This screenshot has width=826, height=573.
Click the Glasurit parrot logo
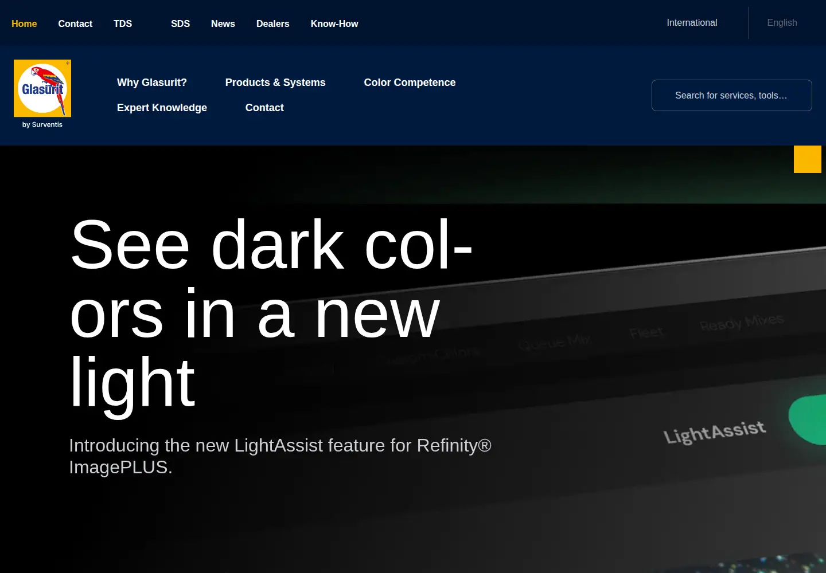click(42, 88)
